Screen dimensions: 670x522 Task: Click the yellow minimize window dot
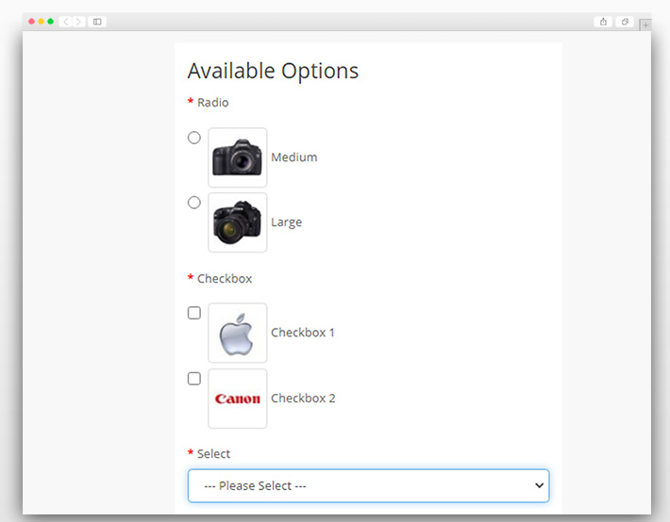[x=41, y=22]
